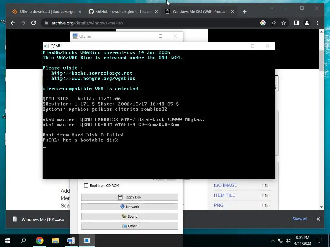The image size is (330, 247).
Task: Open Windows notification center
Action: tap(319, 241)
